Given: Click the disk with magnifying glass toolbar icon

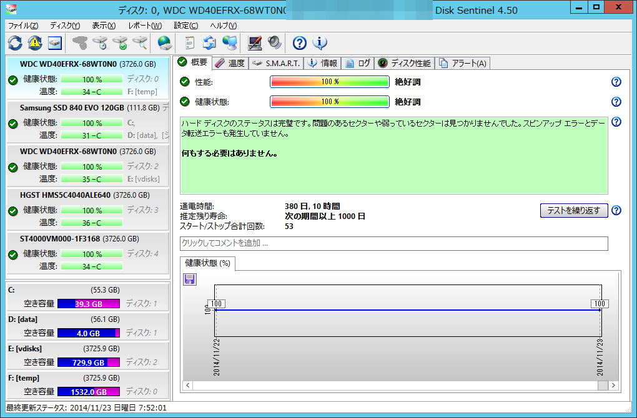Looking at the screenshot, I should 140,42.
